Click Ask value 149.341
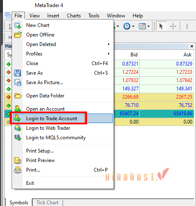This screenshot has height=206, width=196. pyautogui.click(x=184, y=89)
